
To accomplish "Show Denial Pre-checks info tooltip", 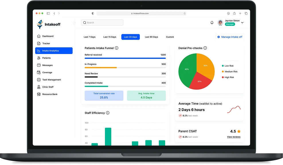I will click(x=205, y=48).
